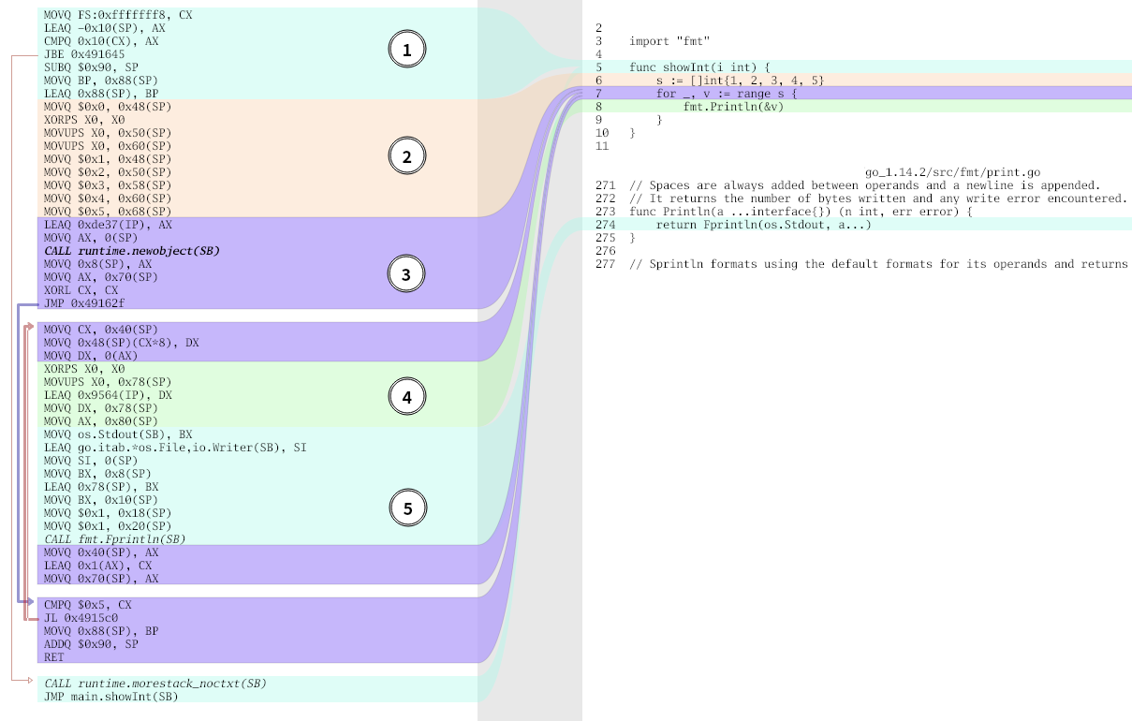Click source line 'func showInt(i int) {'
The width and height of the screenshot is (1132, 721).
click(699, 67)
